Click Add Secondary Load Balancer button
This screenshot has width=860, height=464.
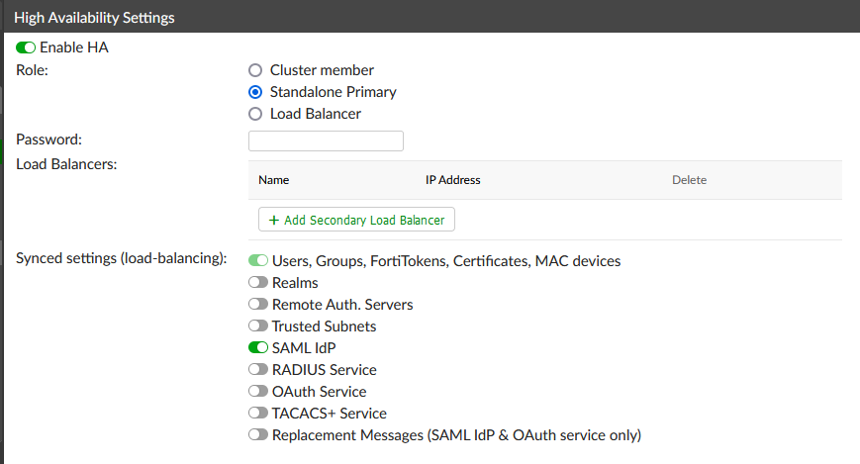(x=356, y=220)
